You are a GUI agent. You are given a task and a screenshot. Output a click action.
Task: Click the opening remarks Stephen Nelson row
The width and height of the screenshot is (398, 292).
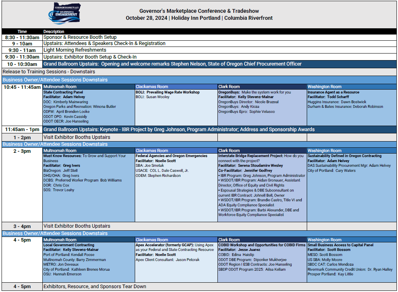(x=172, y=64)
